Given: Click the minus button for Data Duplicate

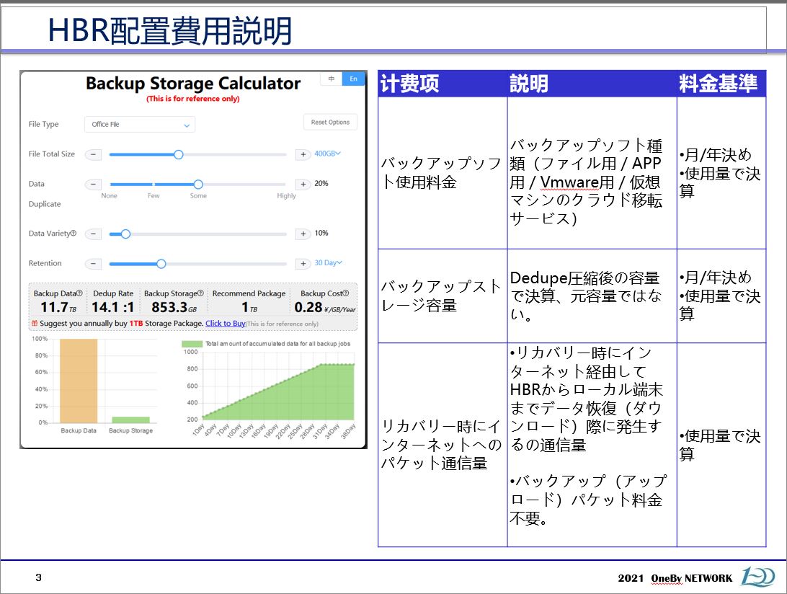Looking at the screenshot, I should coord(94,185).
